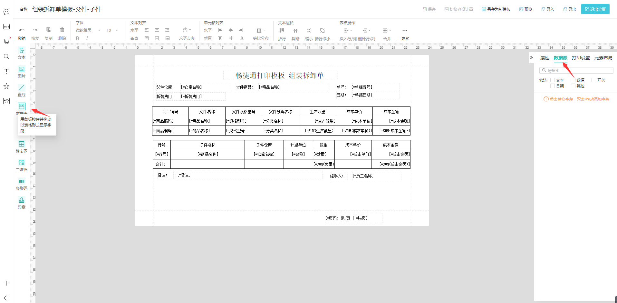Select the wrap and shrink (折行缩小) option
This screenshot has width=617, height=303.
pyautogui.click(x=323, y=30)
